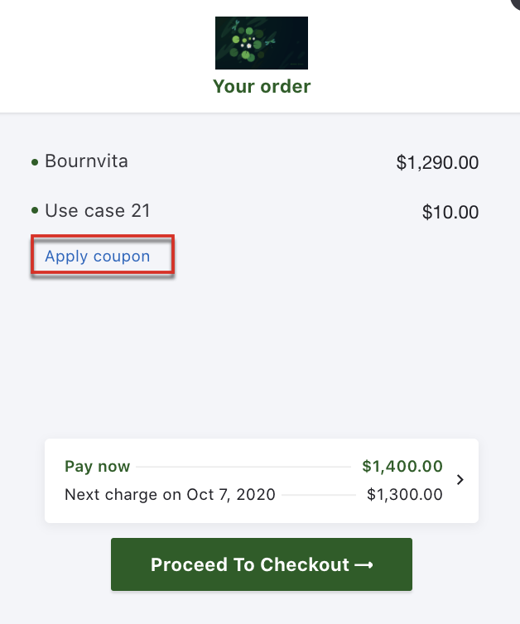Click the $1,290.00 Bournvita price
Viewport: 520px width, 624px height.
tap(437, 163)
